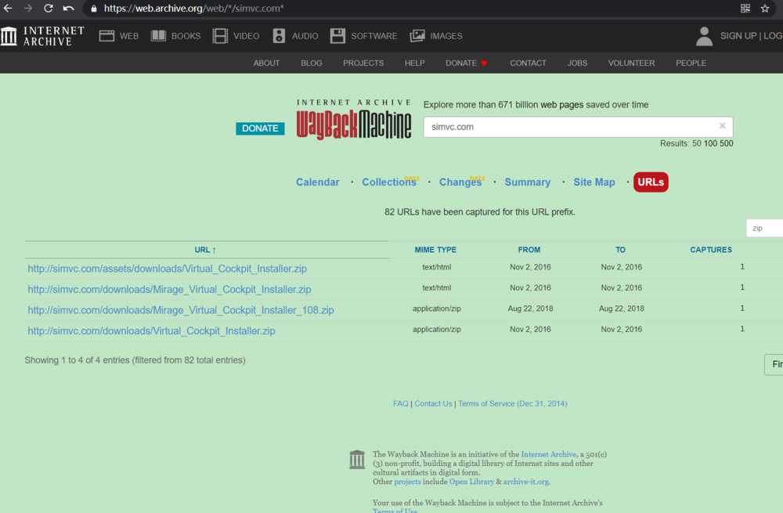Screen dimensions: 783x513
Task: Open Mirage_Virtual_Cockpit_Installer.zip link
Action: (x=169, y=289)
